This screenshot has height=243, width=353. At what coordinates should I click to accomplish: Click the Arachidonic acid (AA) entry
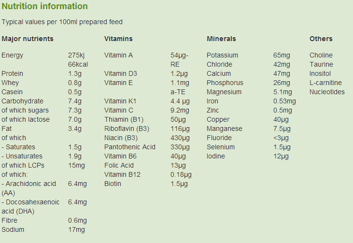click(x=29, y=188)
